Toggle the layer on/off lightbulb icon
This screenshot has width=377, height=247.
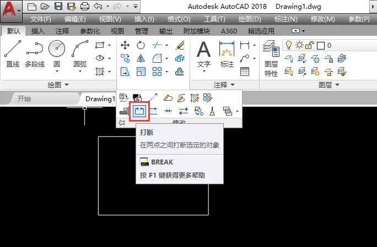pyautogui.click(x=288, y=45)
